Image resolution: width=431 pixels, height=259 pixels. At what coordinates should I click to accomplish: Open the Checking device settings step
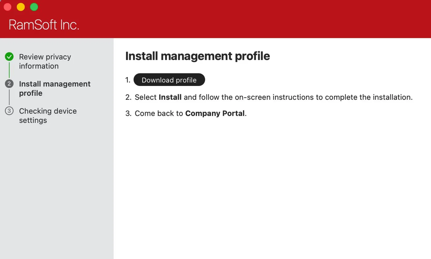pos(48,115)
